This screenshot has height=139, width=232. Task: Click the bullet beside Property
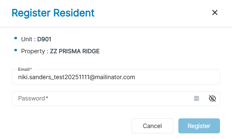16,51
